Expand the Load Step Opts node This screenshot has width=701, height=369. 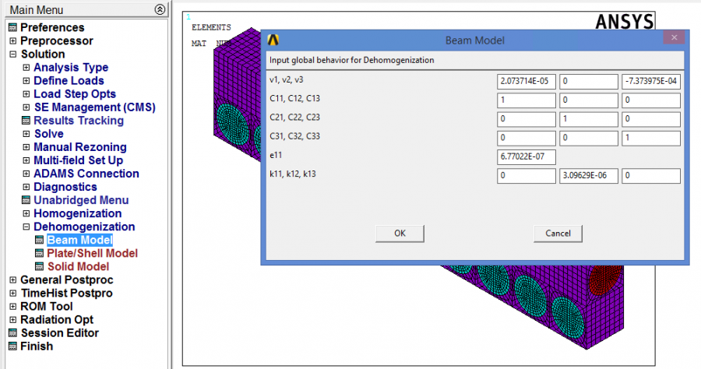26,94
